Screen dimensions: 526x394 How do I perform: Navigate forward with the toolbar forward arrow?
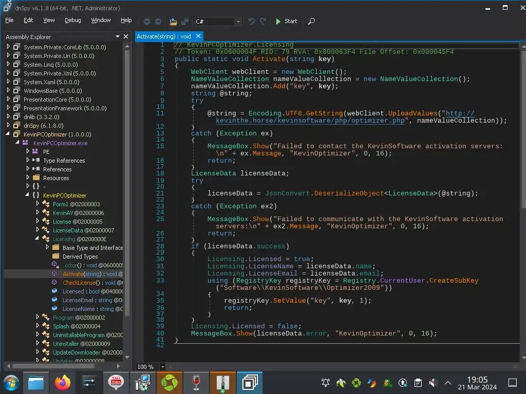click(158, 22)
